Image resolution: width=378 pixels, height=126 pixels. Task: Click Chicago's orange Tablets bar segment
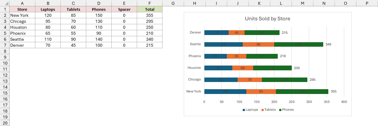pyautogui.click(x=250, y=80)
